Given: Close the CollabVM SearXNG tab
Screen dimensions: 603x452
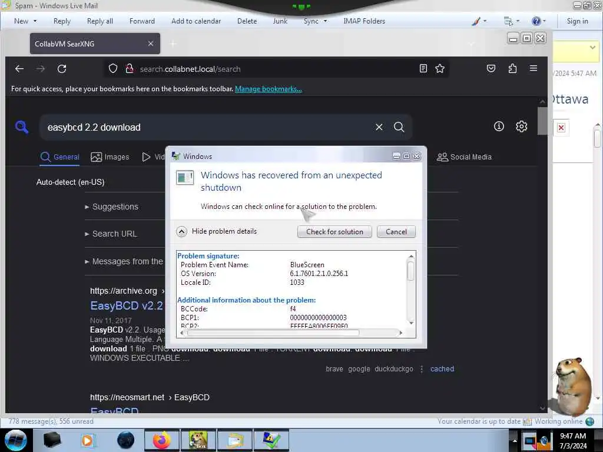Looking at the screenshot, I should click(x=151, y=44).
